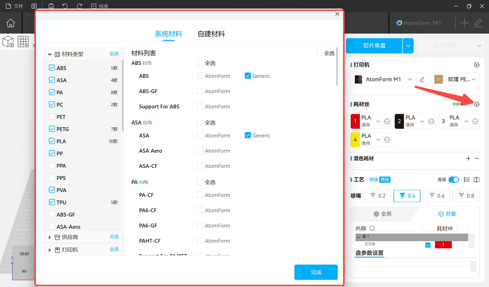Close the material dialog with X
The height and width of the screenshot is (287, 489).
point(337,14)
